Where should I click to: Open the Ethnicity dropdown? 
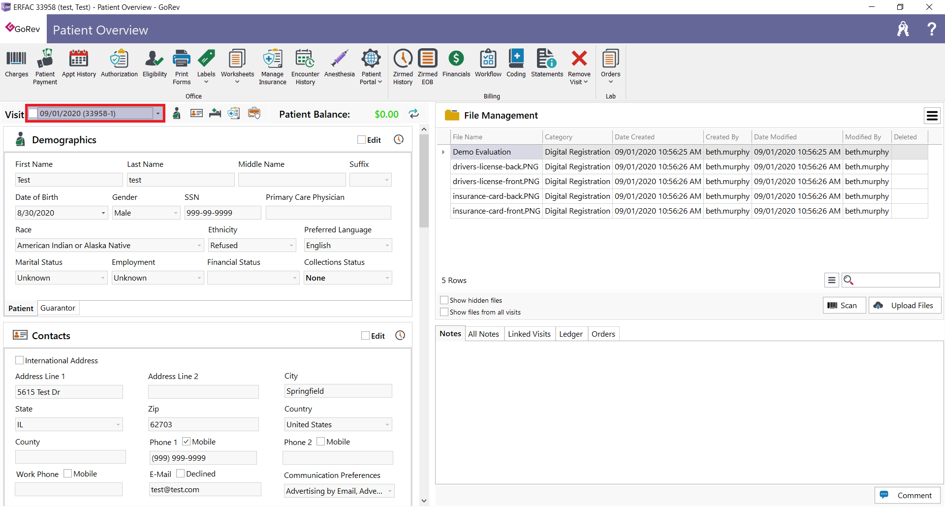(x=291, y=245)
